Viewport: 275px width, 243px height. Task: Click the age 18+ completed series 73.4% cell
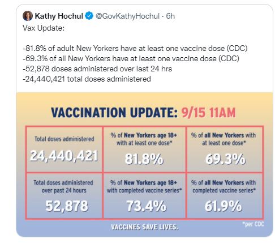pos(144,195)
